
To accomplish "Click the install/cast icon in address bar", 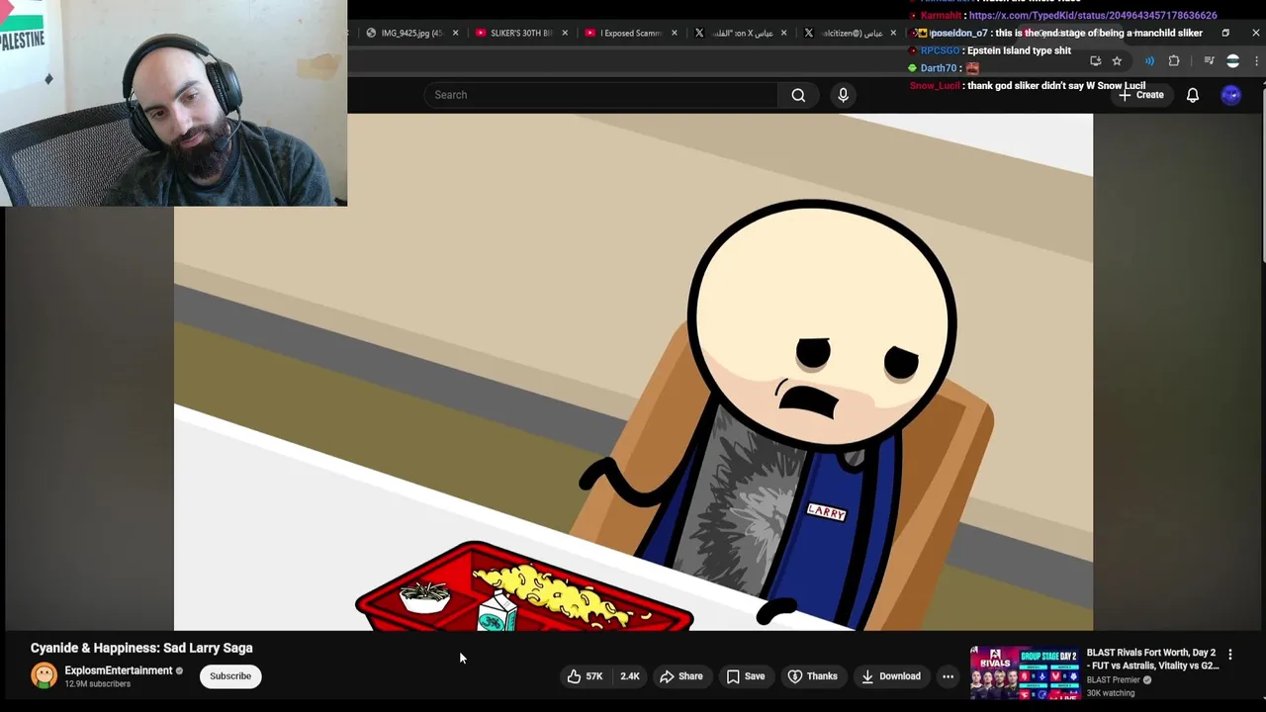I will 1095,61.
